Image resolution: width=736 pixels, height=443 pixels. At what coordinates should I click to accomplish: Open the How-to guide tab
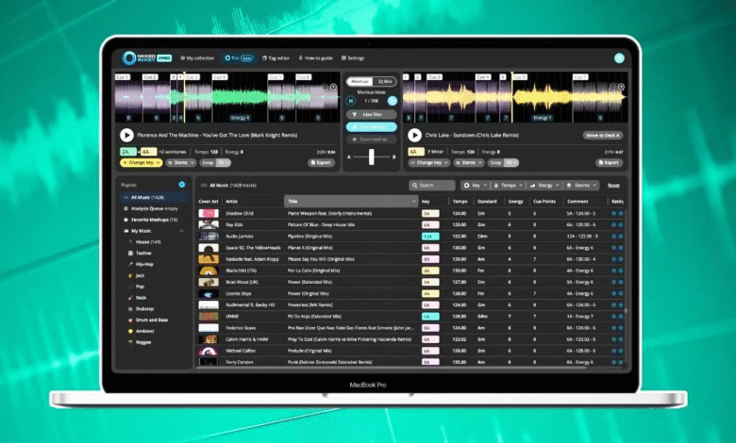(315, 58)
